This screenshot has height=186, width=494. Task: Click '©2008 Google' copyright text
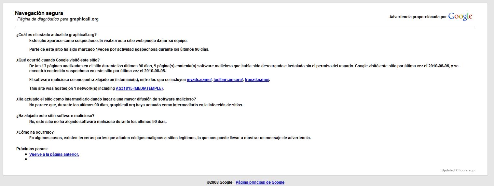click(219, 182)
